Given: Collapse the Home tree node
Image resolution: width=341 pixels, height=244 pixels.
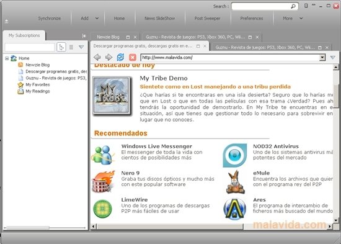Looking at the screenshot, I should point(7,58).
